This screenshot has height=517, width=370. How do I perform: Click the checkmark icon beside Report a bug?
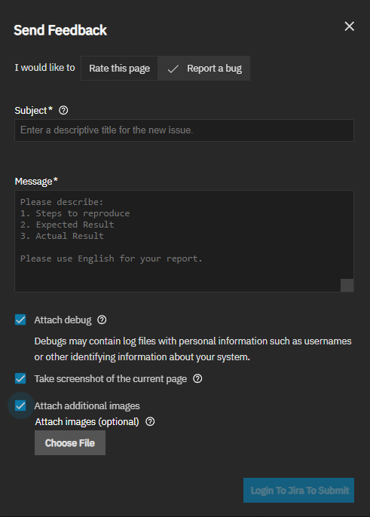coord(173,69)
